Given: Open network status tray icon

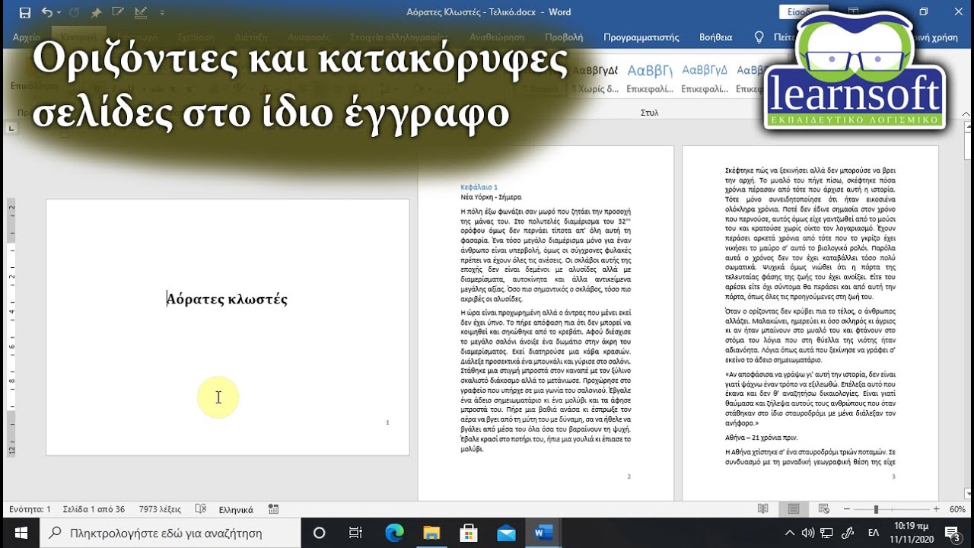Looking at the screenshot, I should 826,533.
